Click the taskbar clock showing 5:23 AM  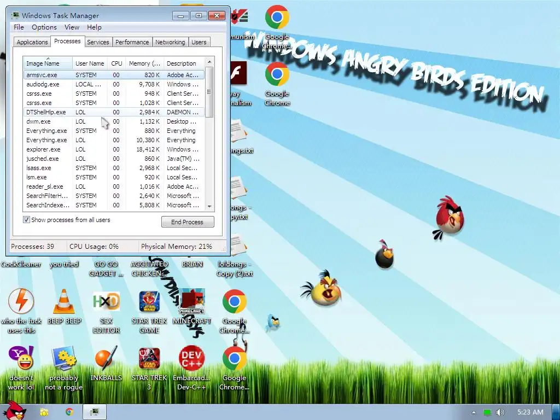(530, 412)
